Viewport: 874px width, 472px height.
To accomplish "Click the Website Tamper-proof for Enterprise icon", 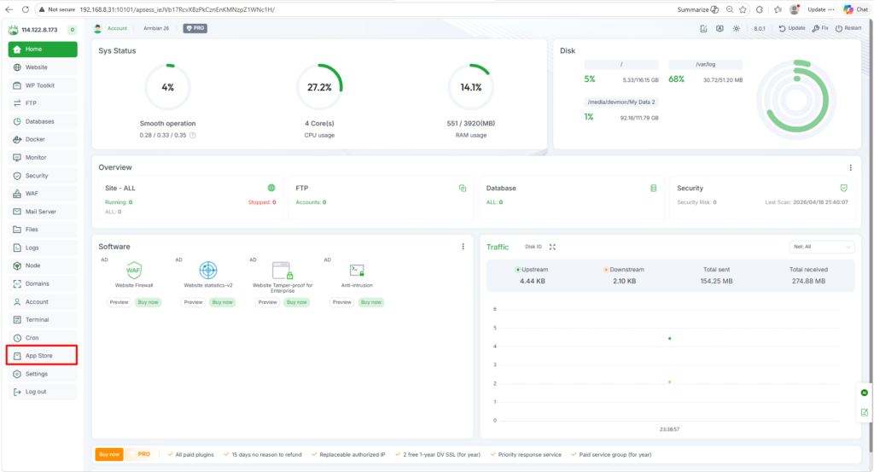I will click(x=283, y=271).
